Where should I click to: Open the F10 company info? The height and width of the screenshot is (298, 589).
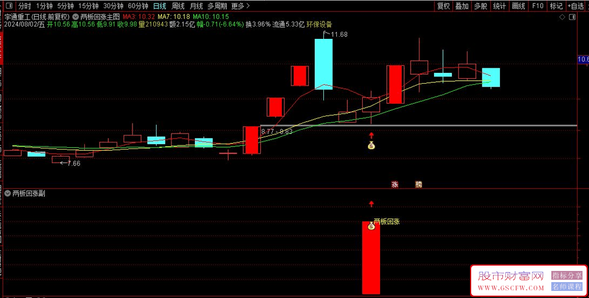(538, 6)
